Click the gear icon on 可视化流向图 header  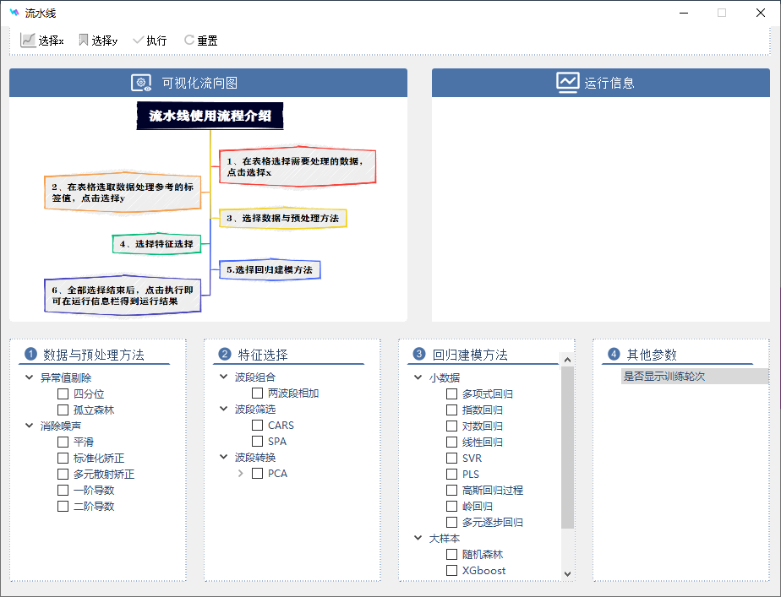[x=142, y=83]
